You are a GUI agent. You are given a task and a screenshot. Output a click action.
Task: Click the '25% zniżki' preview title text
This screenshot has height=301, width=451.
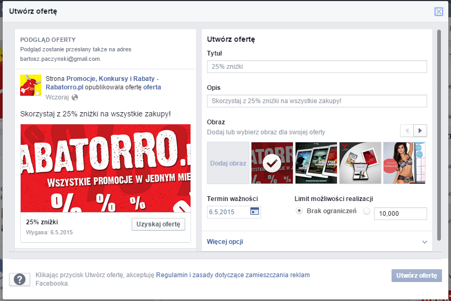(42, 222)
